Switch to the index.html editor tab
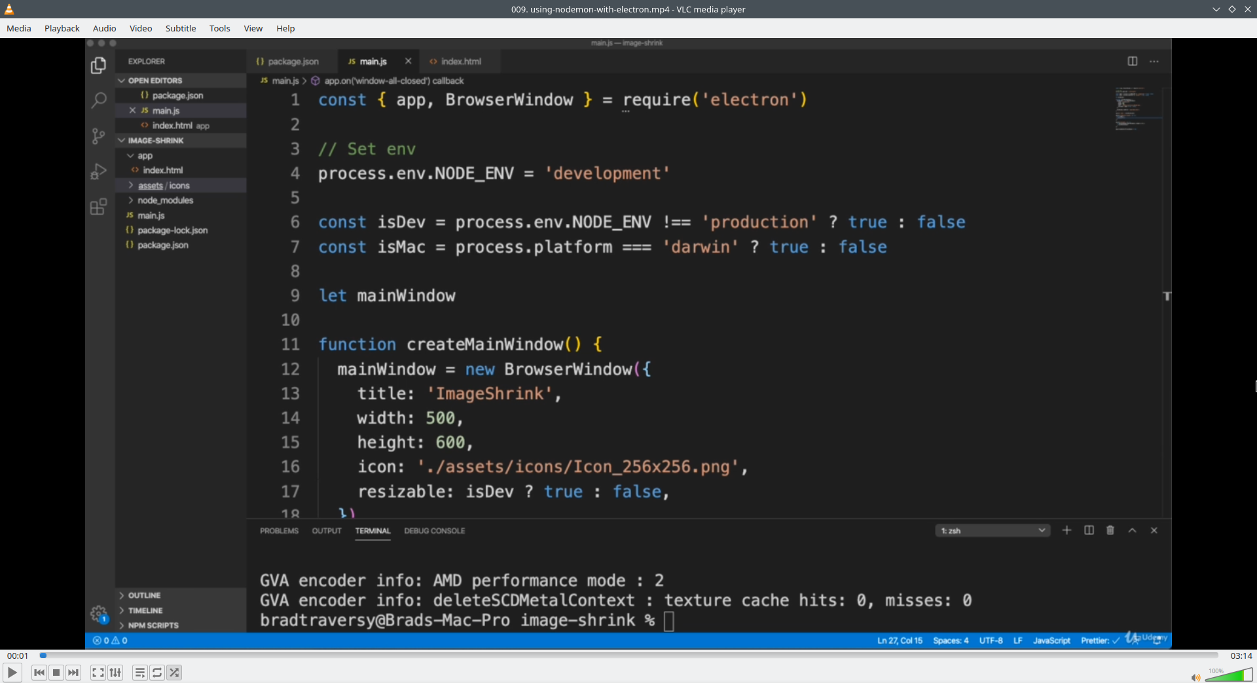 (461, 62)
